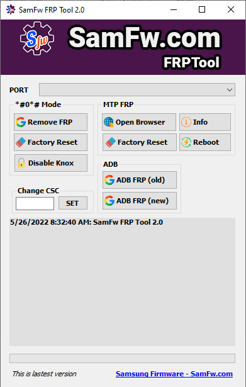Click the Info button

tap(205, 122)
